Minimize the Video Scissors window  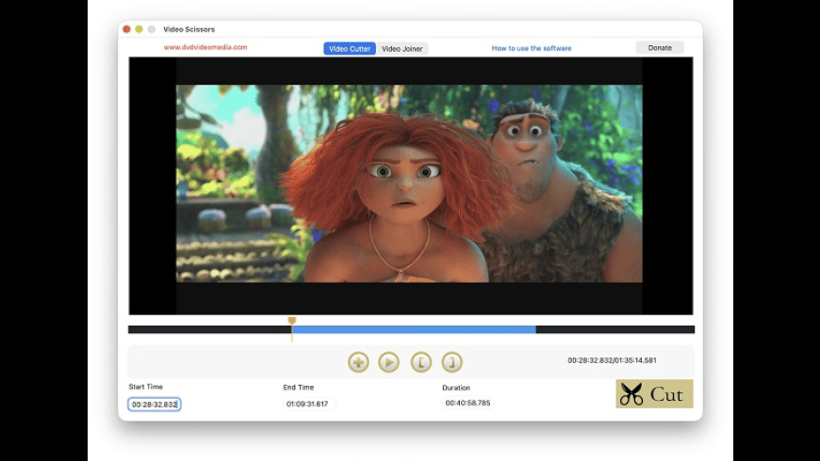139,29
